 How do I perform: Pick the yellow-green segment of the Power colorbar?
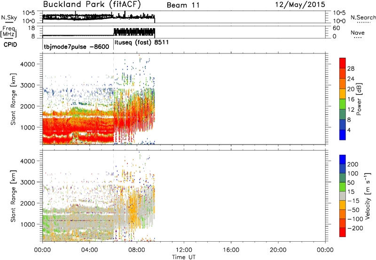tap(343, 104)
